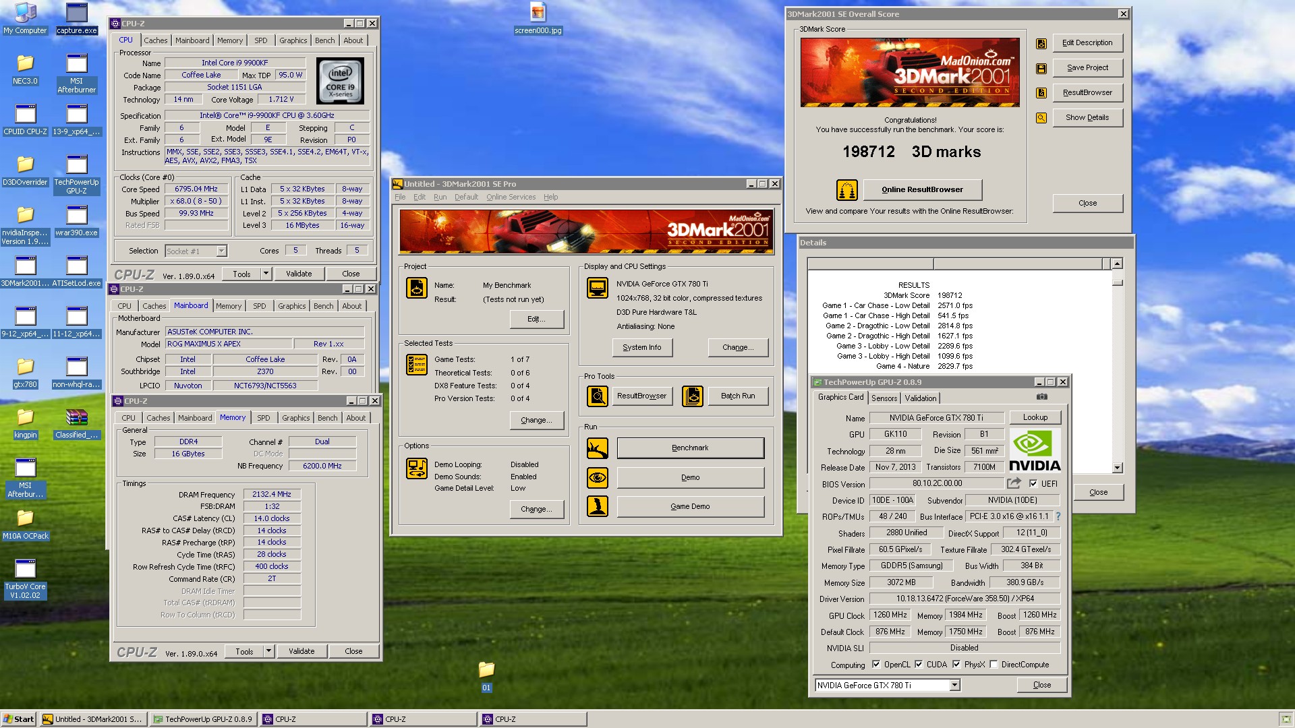Open Classified WinRAR archive icon

(76, 423)
